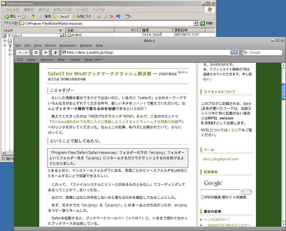Image resolution: width=286 pixels, height=231 pixels.
Task: Open forward history dropdown arrow in Explorer
Action: [28, 17]
